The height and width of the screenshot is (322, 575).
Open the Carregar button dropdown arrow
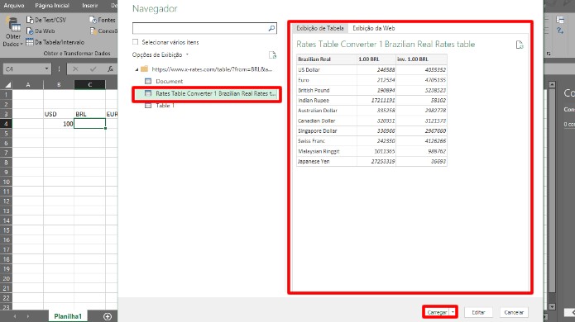[x=453, y=312]
